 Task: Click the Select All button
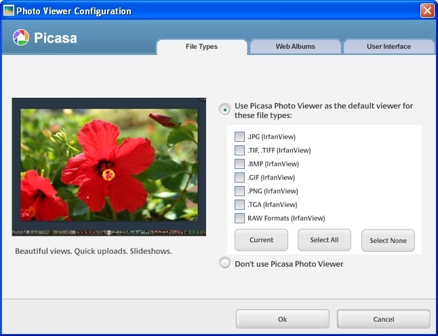click(324, 240)
